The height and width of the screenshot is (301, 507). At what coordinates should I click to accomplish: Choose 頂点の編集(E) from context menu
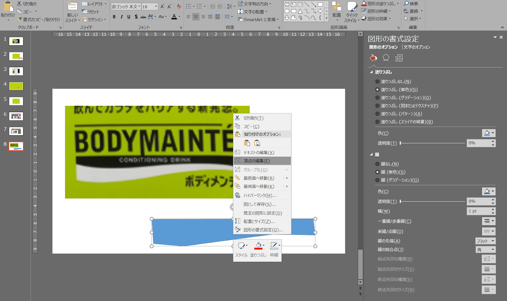262,161
